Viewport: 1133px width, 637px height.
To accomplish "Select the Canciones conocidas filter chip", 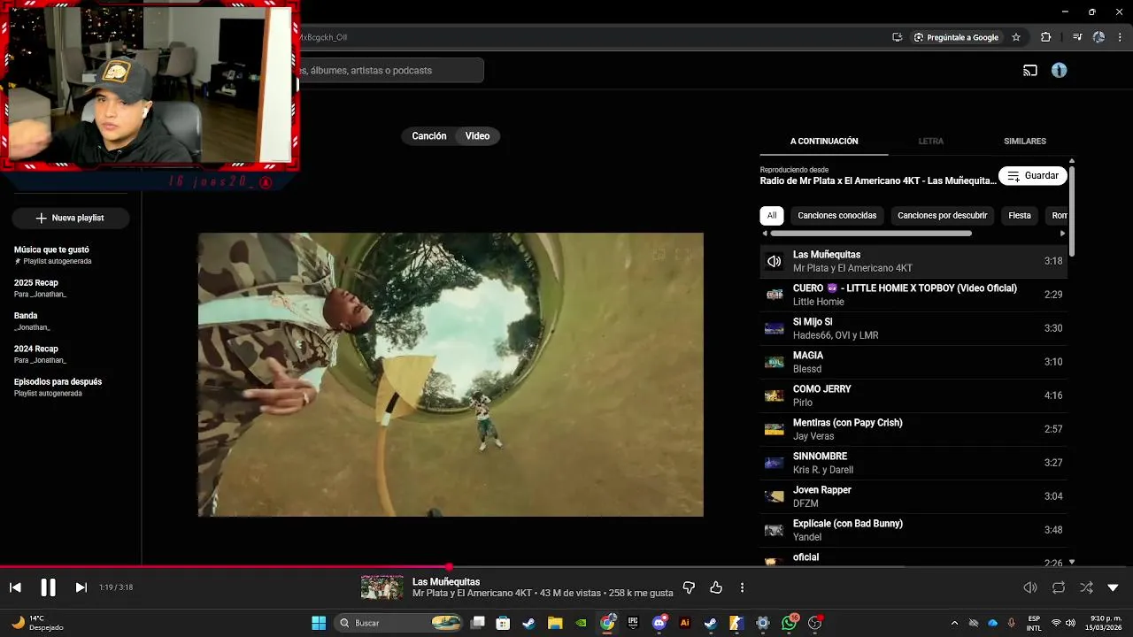I will (836, 215).
